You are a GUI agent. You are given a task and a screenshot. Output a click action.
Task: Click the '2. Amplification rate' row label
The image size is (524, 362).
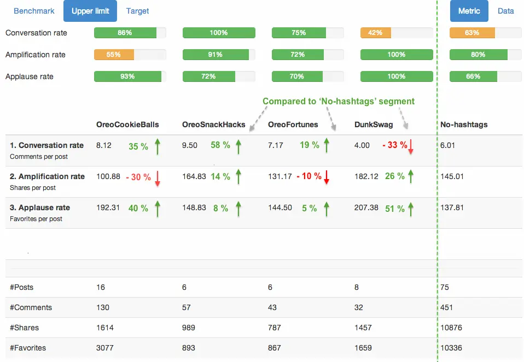tap(47, 176)
